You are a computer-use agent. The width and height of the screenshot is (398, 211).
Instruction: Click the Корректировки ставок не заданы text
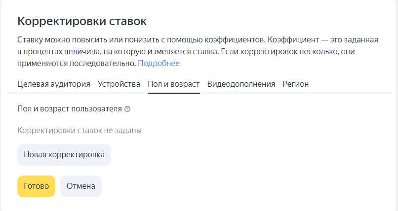80,131
